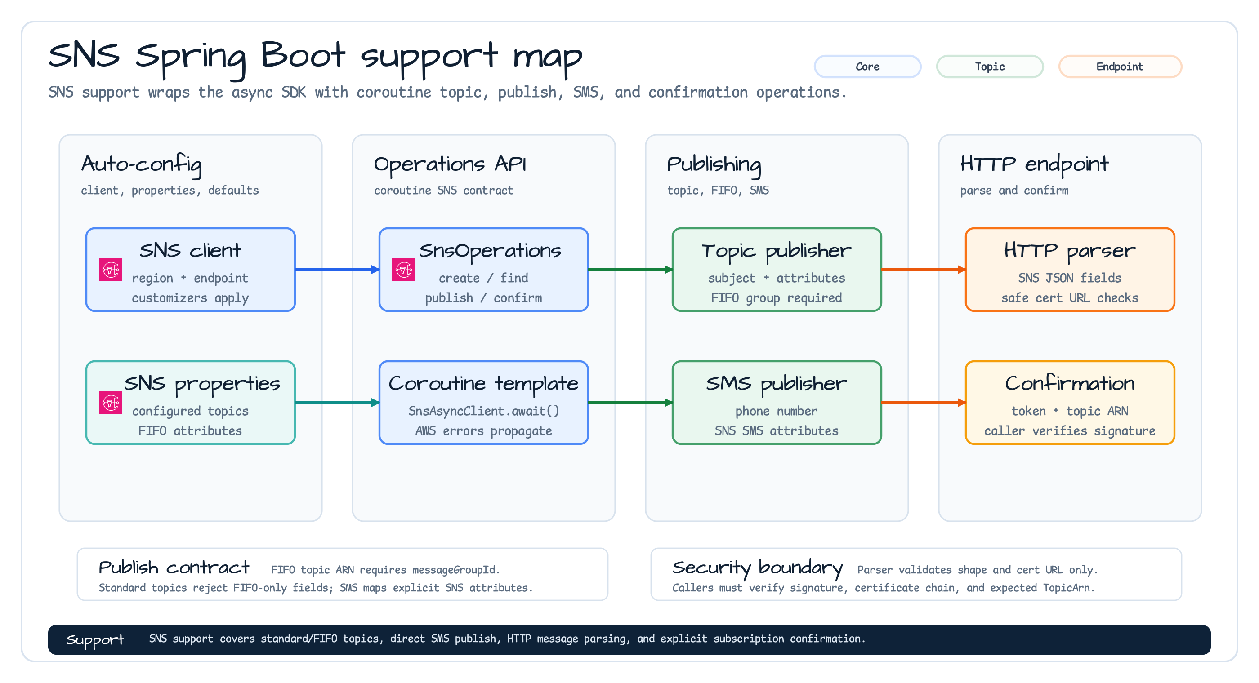Image resolution: width=1259 pixels, height=683 pixels.
Task: Click 'AWS errors propagate' text
Action: coord(483,431)
